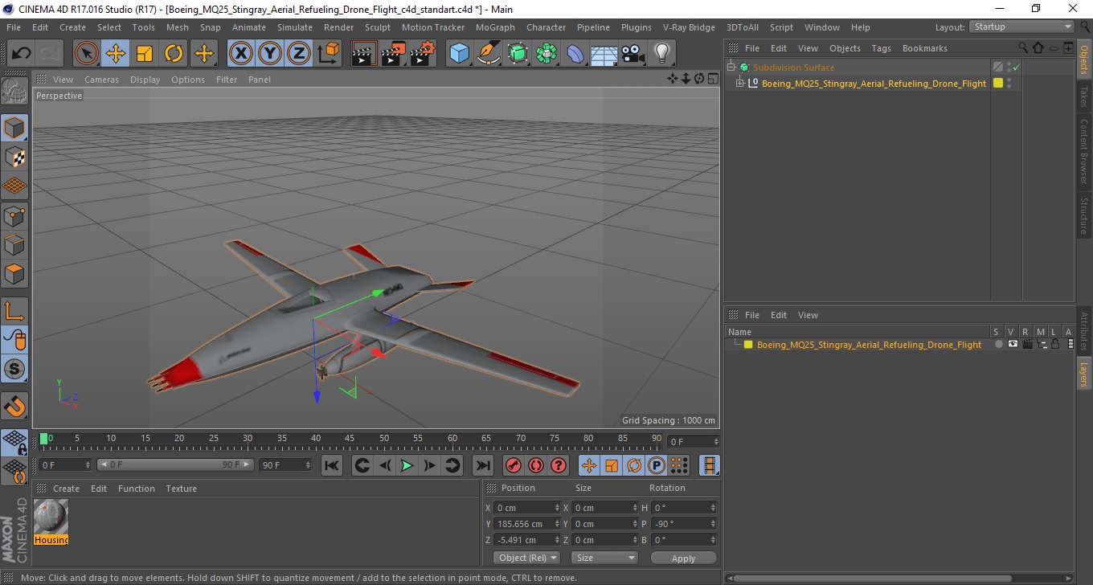Open the Content Browser side tab

pos(1083,151)
